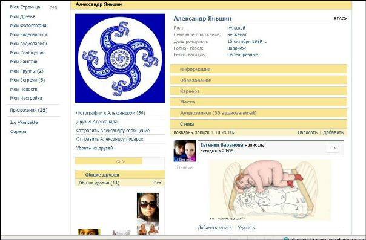Open Мои Сообщения in left menu
Image resolution: width=366 pixels, height=240 pixels.
(27, 53)
